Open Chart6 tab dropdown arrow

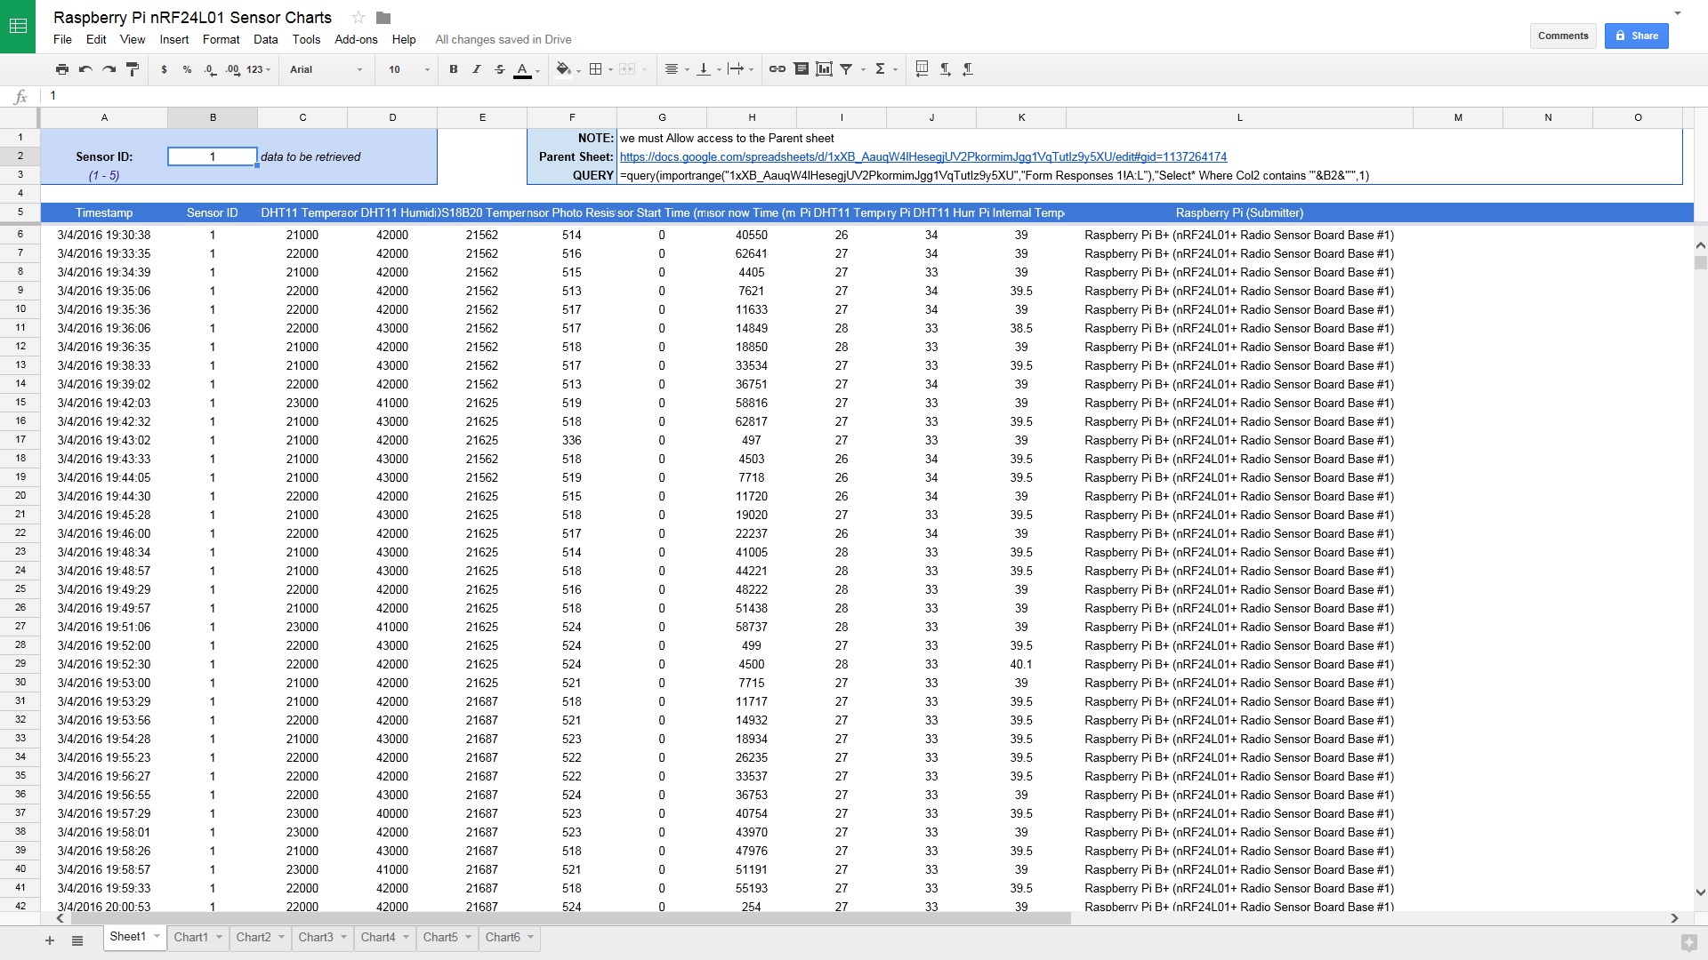(530, 937)
